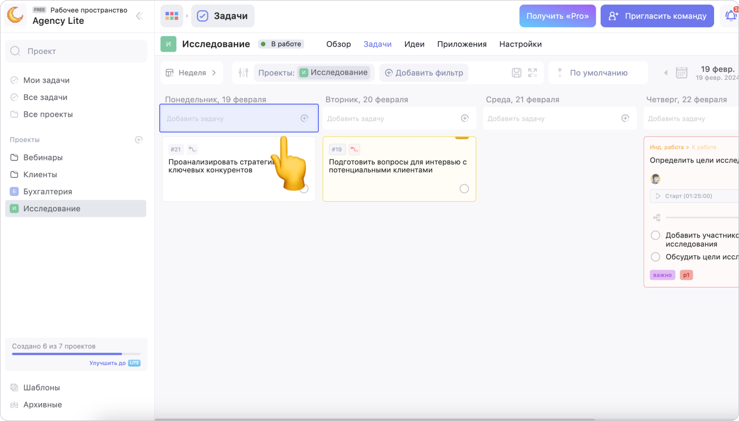Go to previous week arrow

click(x=665, y=73)
